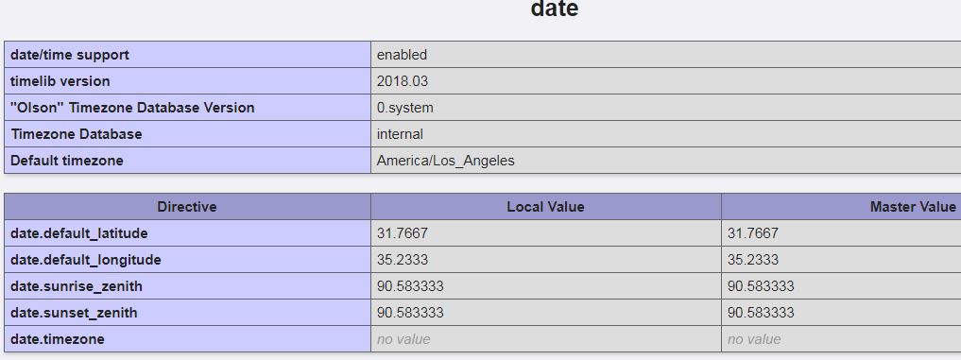Viewport: 961px width, 360px height.
Task: Click the 'Local Value' column header
Action: click(545, 207)
